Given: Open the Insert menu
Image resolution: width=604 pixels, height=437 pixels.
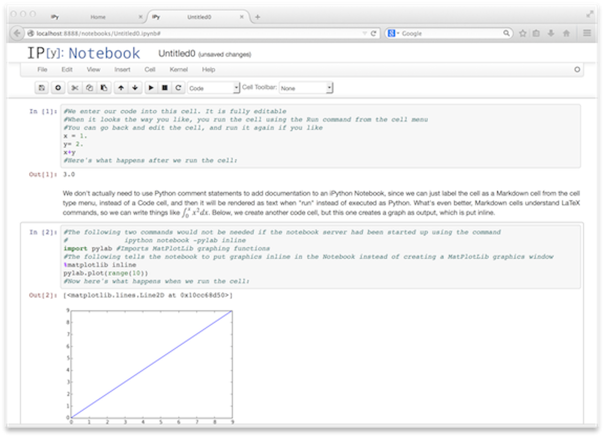Looking at the screenshot, I should tap(122, 69).
